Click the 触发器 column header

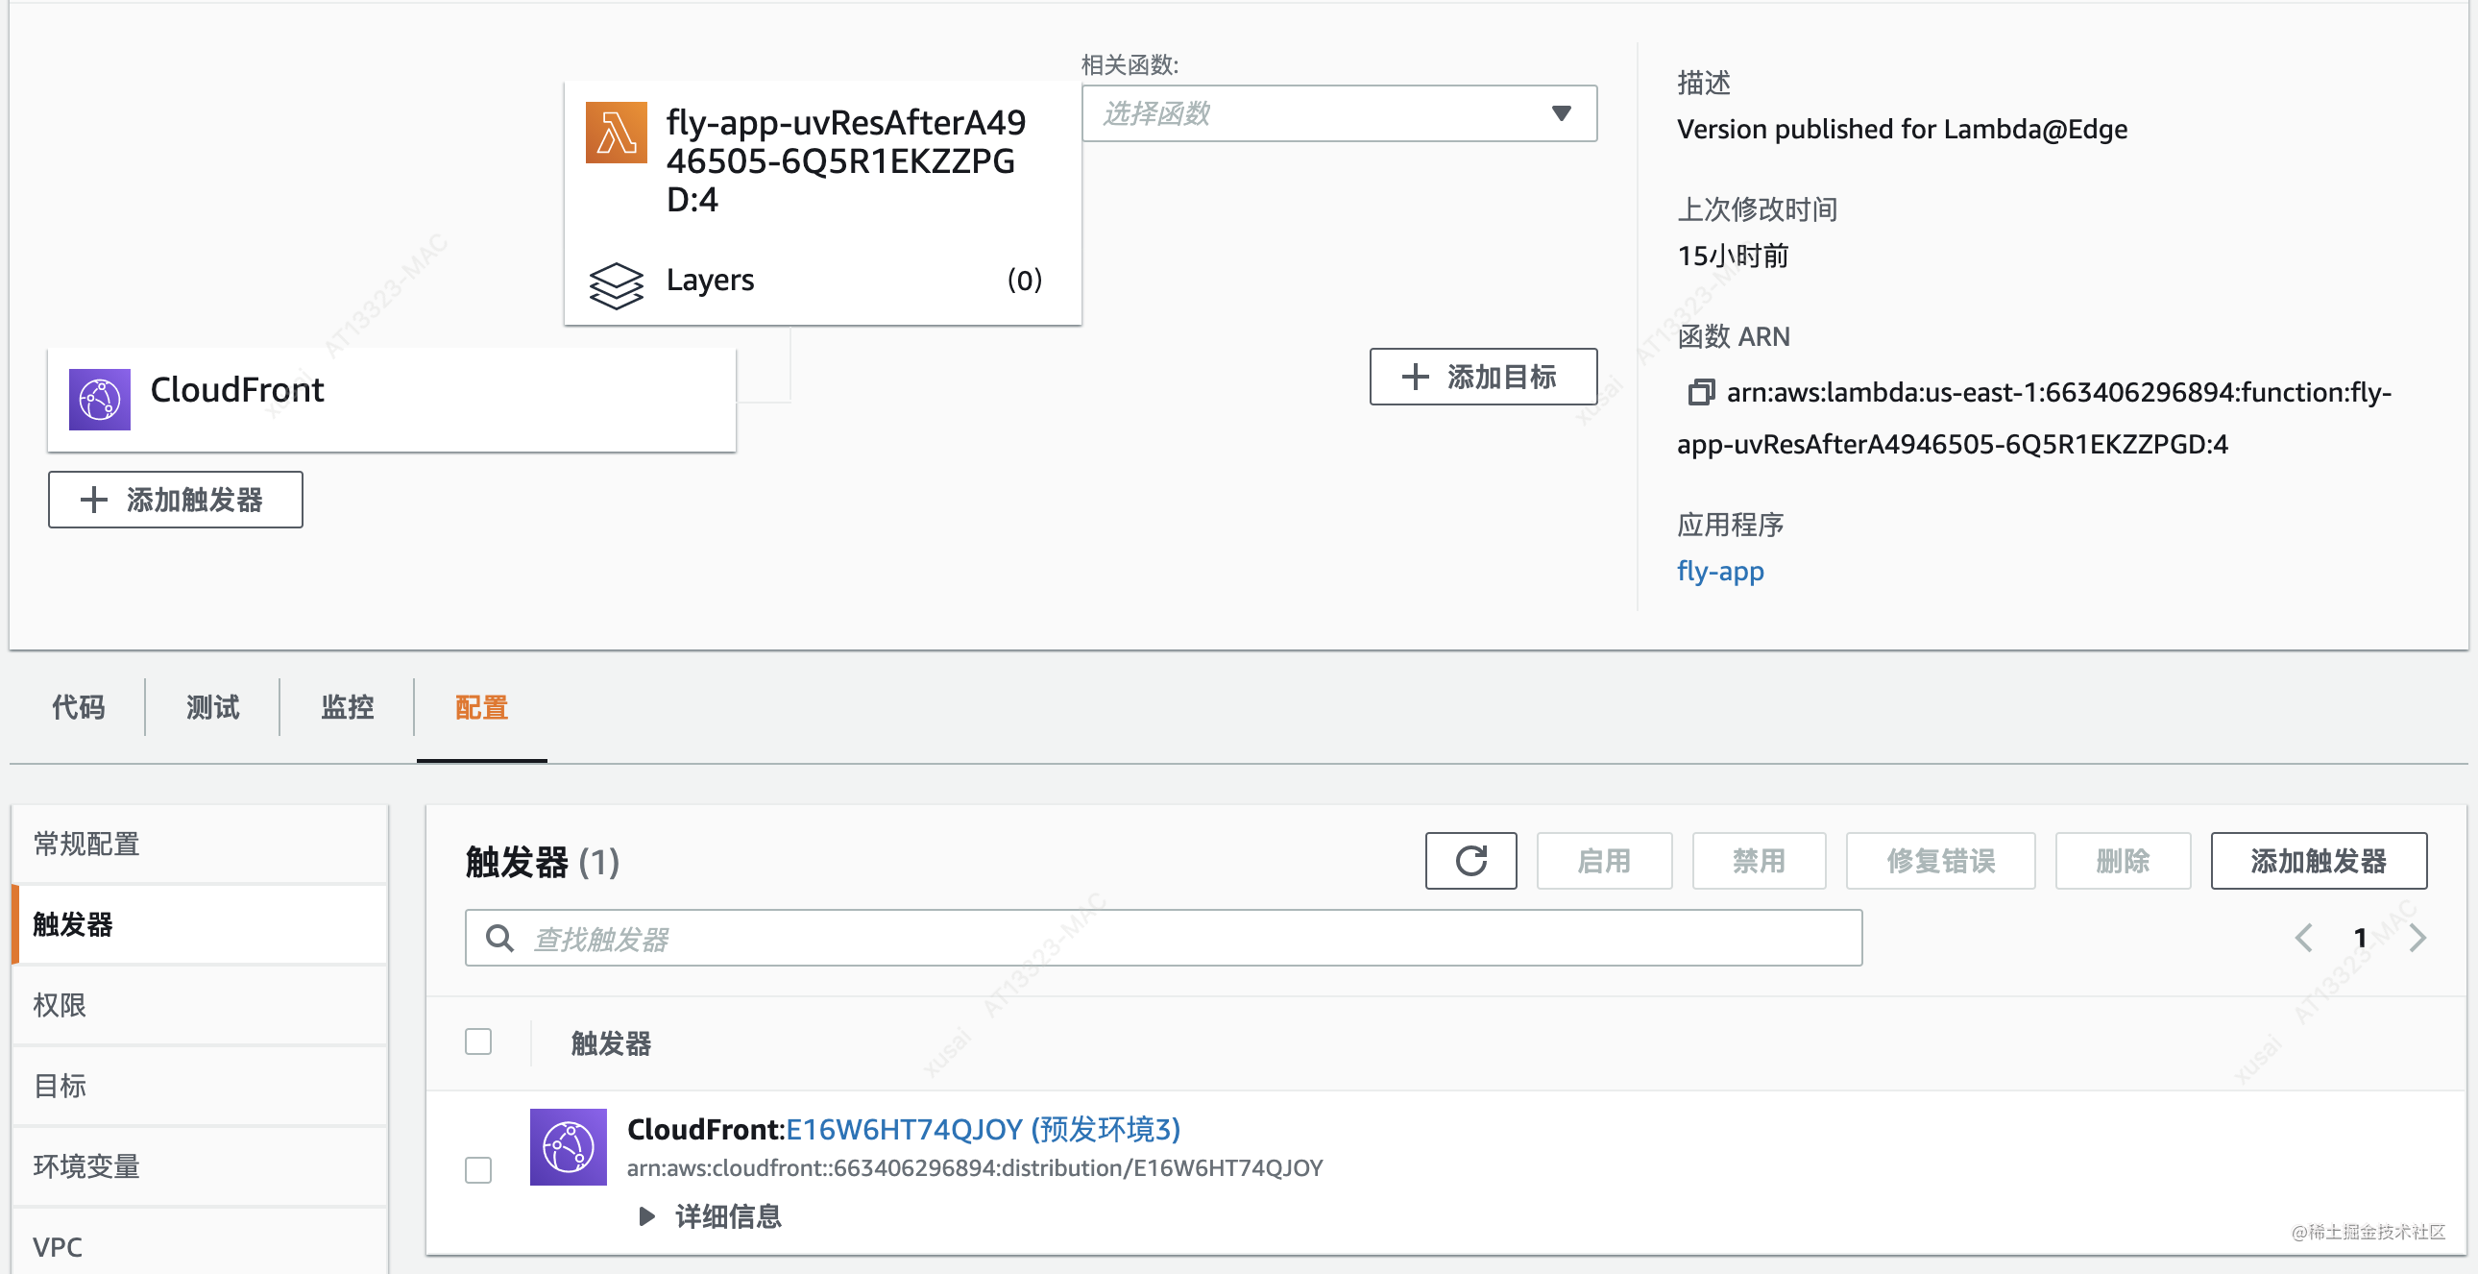[x=611, y=1042]
